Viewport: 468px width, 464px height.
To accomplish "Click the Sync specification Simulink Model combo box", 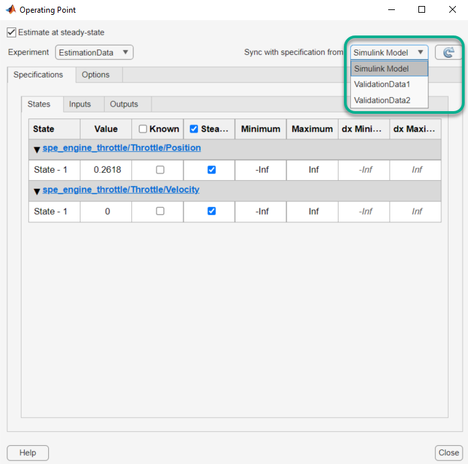I will (389, 52).
